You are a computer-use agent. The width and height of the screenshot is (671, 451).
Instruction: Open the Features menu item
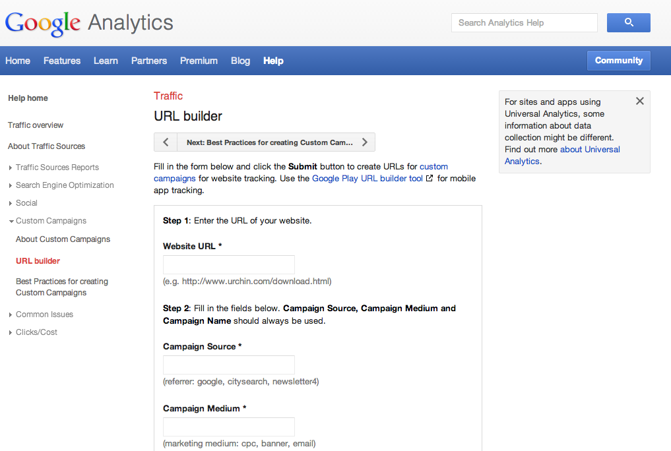[62, 61]
